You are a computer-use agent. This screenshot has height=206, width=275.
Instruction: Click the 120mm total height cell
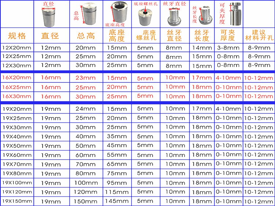[x=85, y=192]
